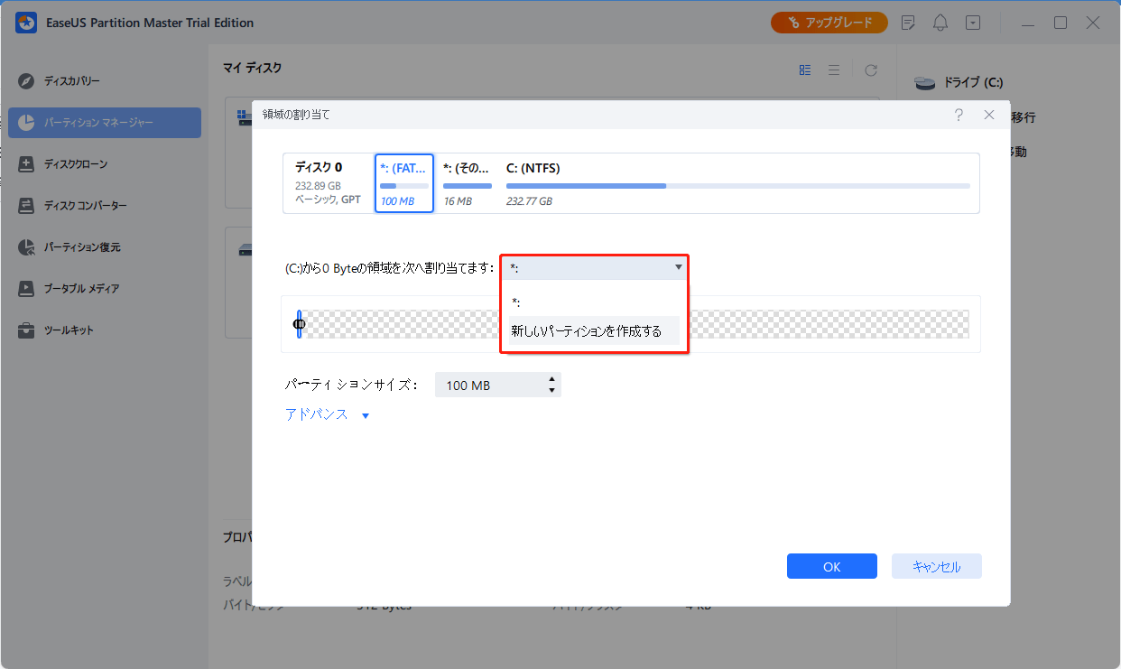Click the キャンセル button
This screenshot has width=1121, height=669.
point(936,566)
